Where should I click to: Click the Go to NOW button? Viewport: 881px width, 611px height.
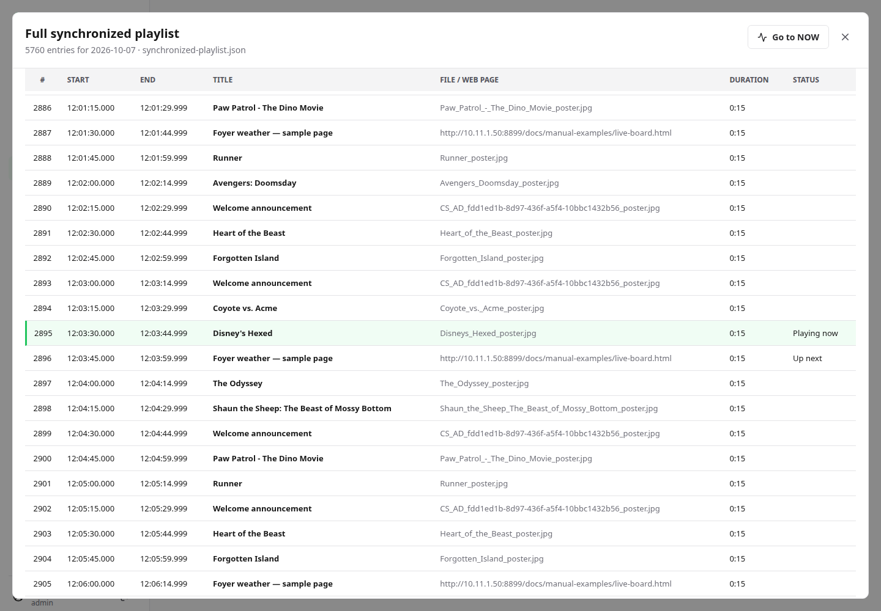tap(788, 37)
